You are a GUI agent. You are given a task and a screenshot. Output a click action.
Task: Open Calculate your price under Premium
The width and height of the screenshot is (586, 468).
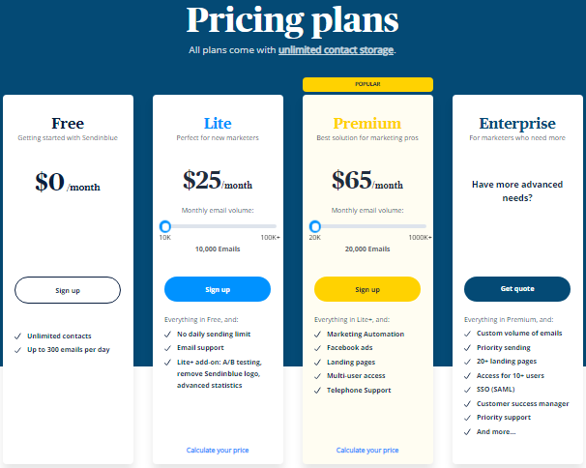point(367,450)
